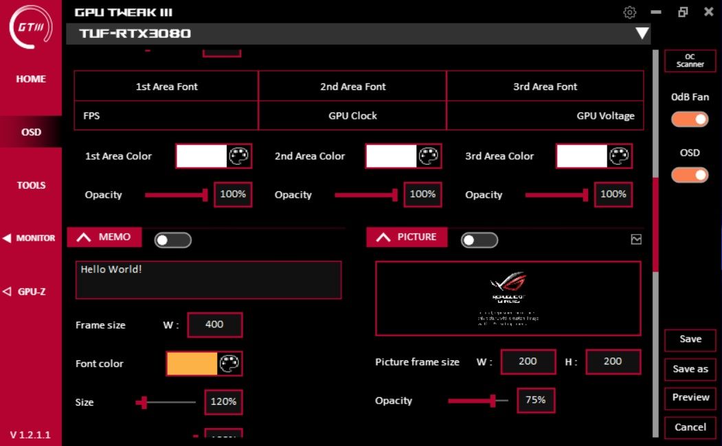This screenshot has height=446, width=722.
Task: Click the 3rd area Opacity slider handle
Action: click(x=585, y=195)
